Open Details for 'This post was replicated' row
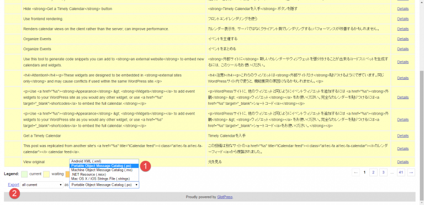Image resolution: width=424 pixels, height=205 pixels. [402, 149]
